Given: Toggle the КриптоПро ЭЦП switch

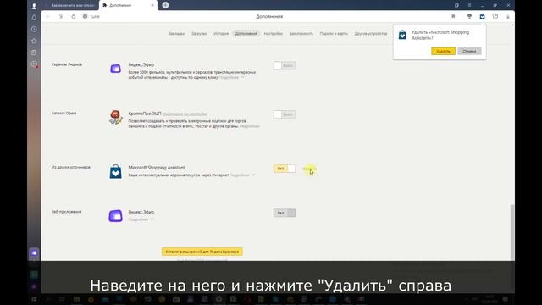Looking at the screenshot, I should (x=285, y=114).
